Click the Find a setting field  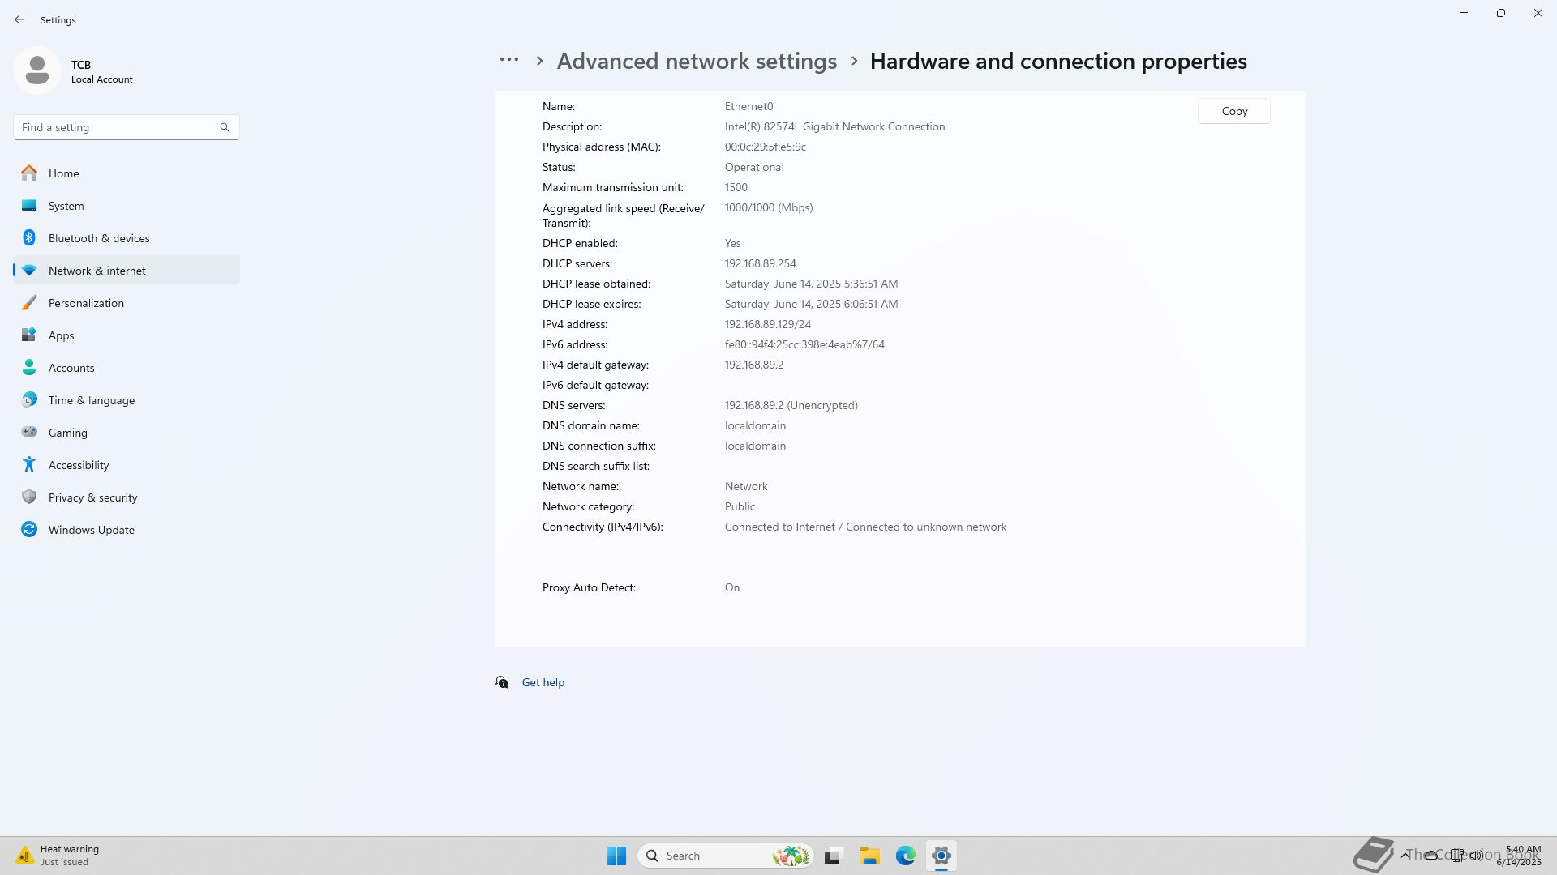pyautogui.click(x=118, y=127)
